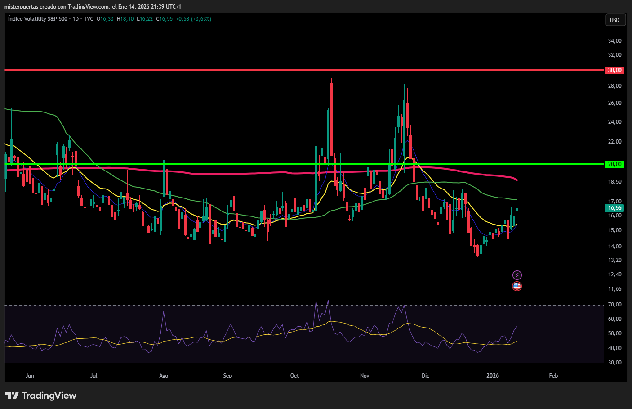Click the 2026 label on time axis
The image size is (632, 409).
tap(493, 376)
